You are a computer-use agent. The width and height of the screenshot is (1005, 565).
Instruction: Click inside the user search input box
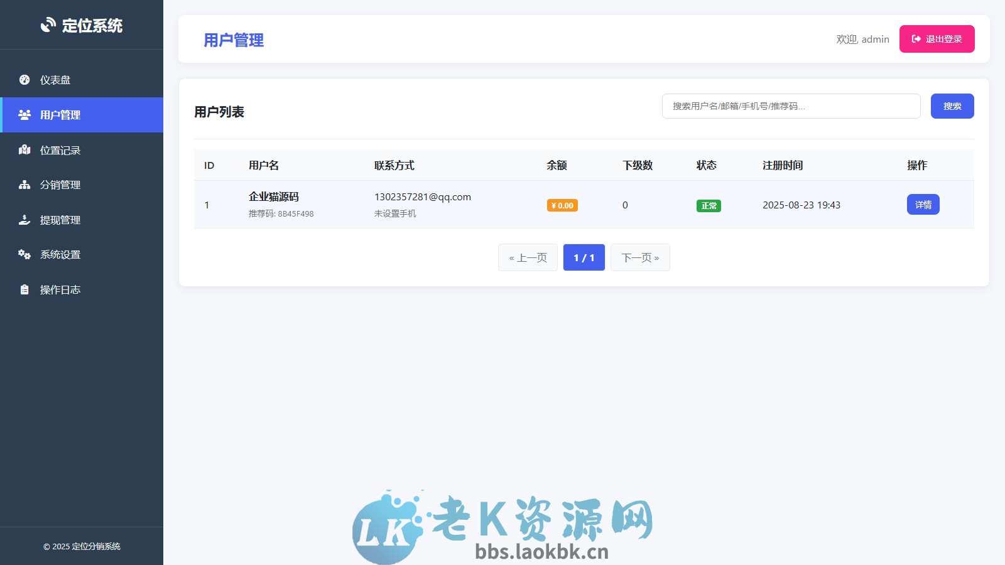pos(790,106)
